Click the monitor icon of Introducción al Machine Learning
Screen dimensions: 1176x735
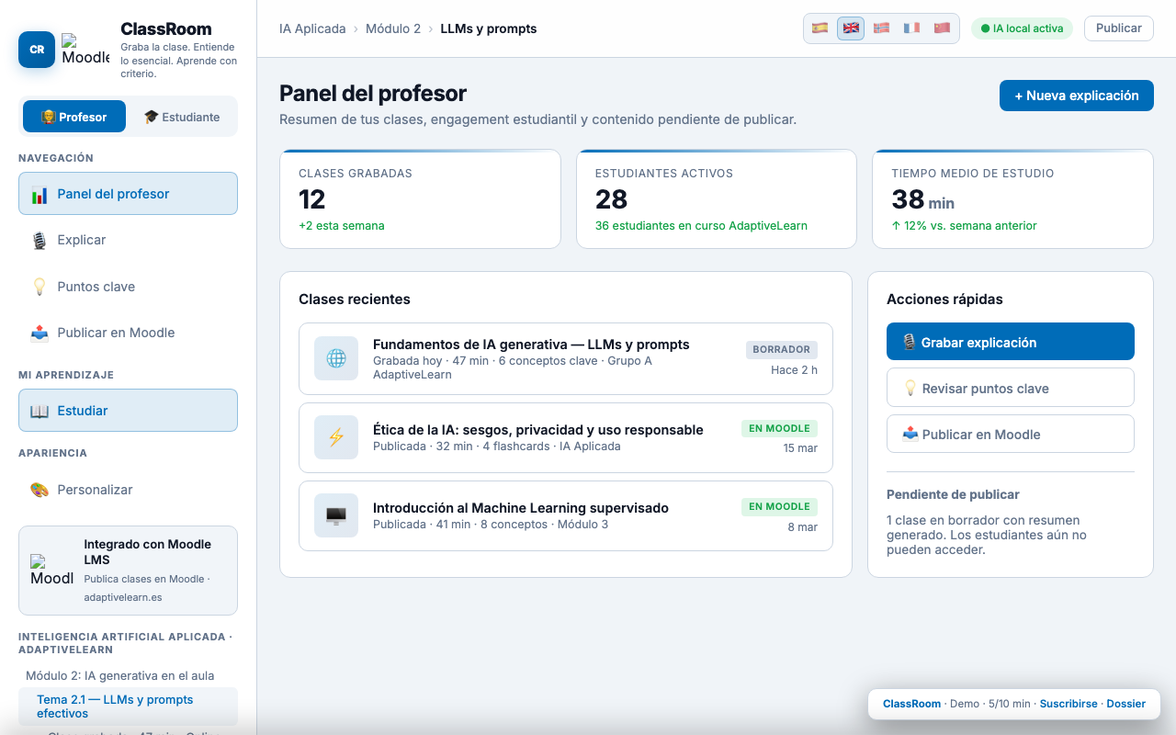pos(336,515)
